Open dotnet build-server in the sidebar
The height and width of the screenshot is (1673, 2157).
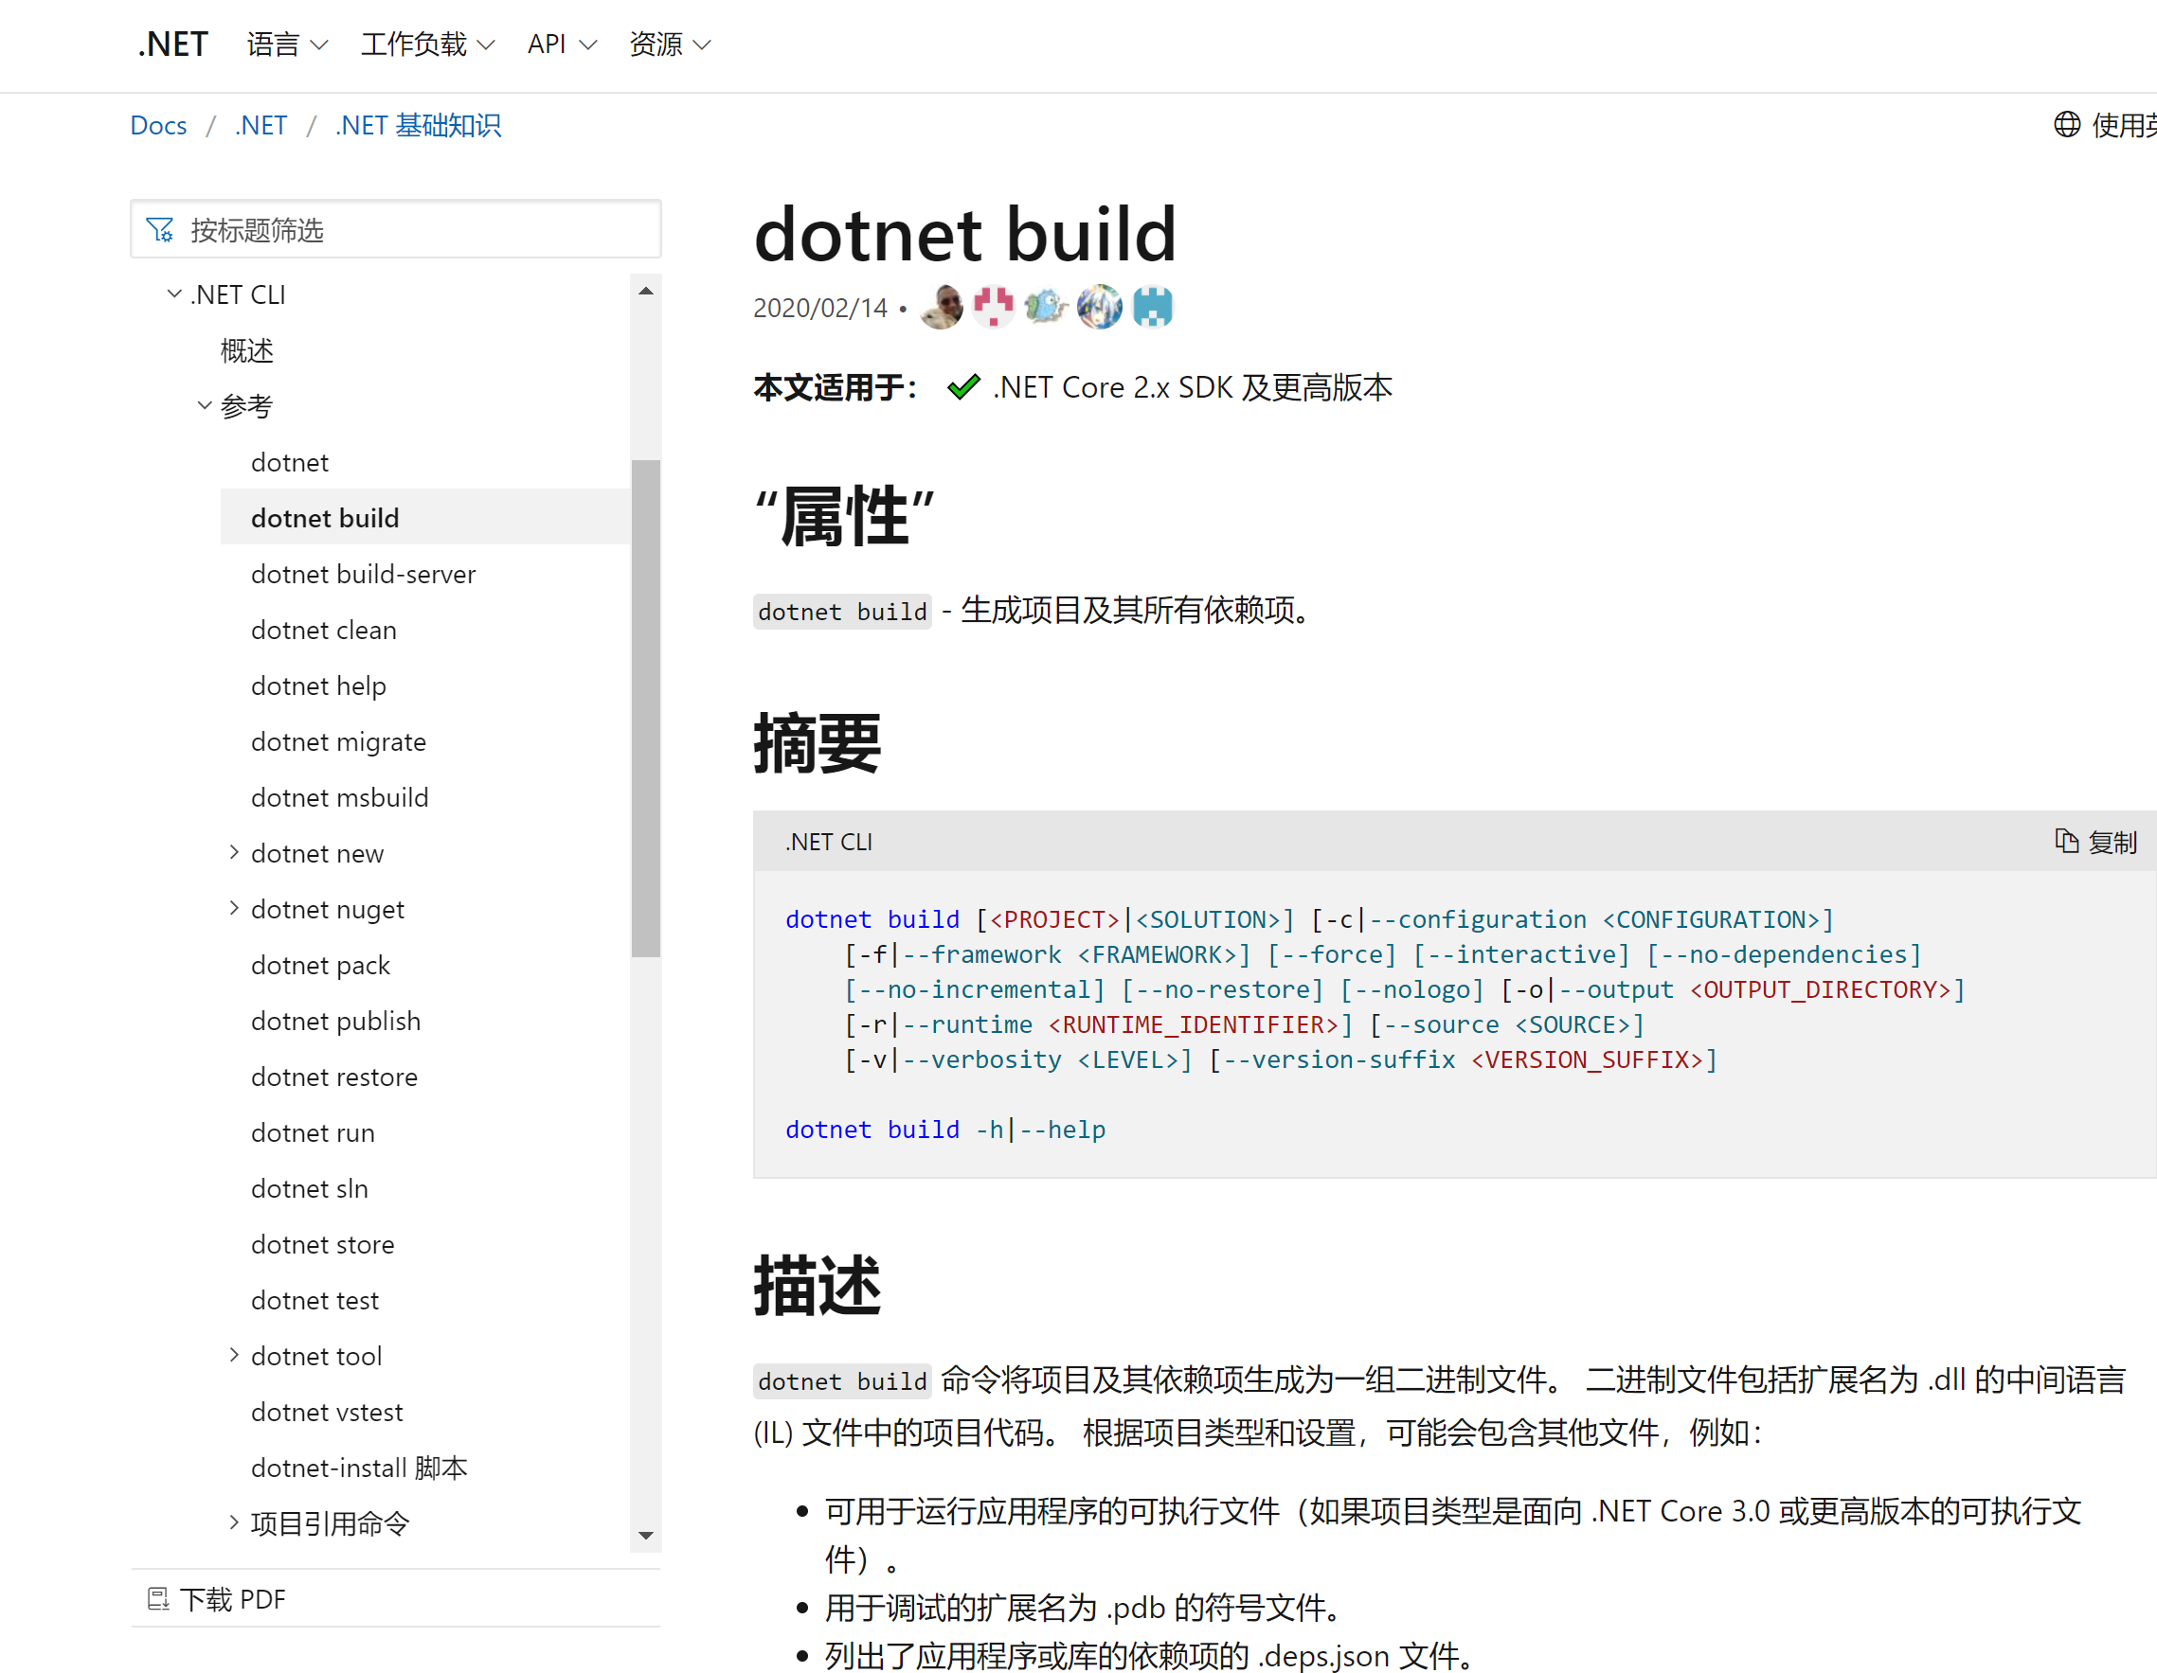[363, 574]
